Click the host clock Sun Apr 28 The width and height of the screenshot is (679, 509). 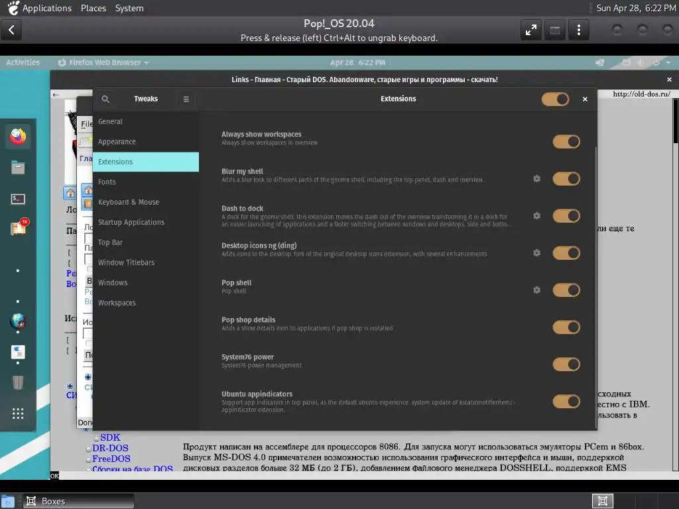point(636,8)
